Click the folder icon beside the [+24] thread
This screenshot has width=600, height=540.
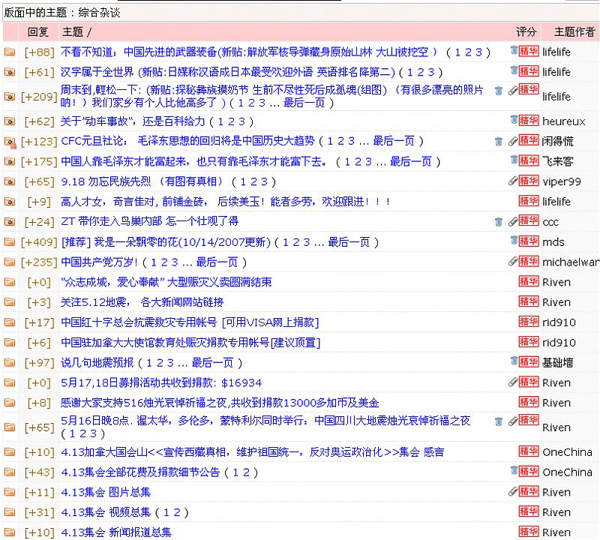[10, 222]
